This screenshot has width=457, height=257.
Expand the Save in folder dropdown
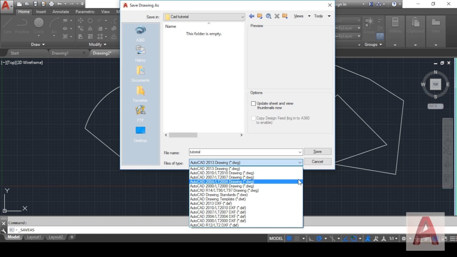(242, 17)
